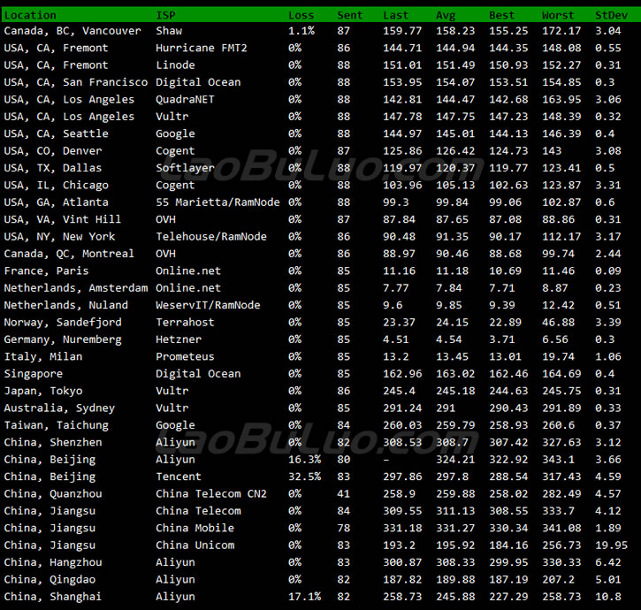The height and width of the screenshot is (610, 641).
Task: Click the Tencent ISP entry
Action: click(179, 477)
